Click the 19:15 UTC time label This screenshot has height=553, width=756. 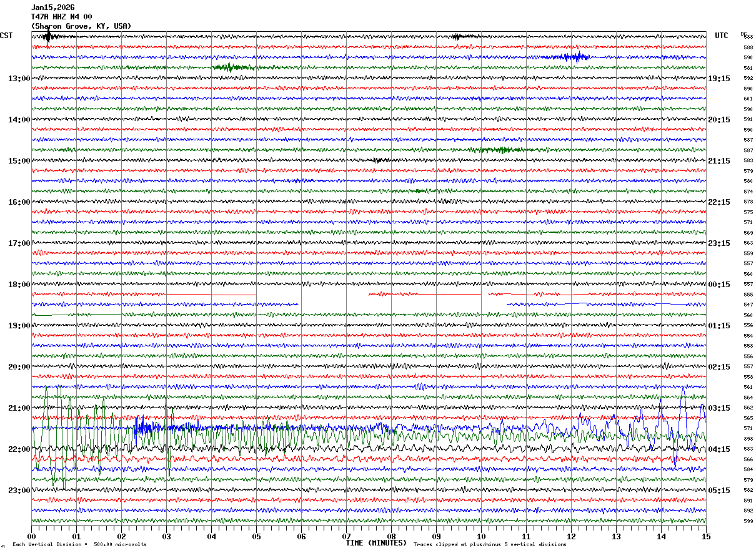tap(719, 79)
